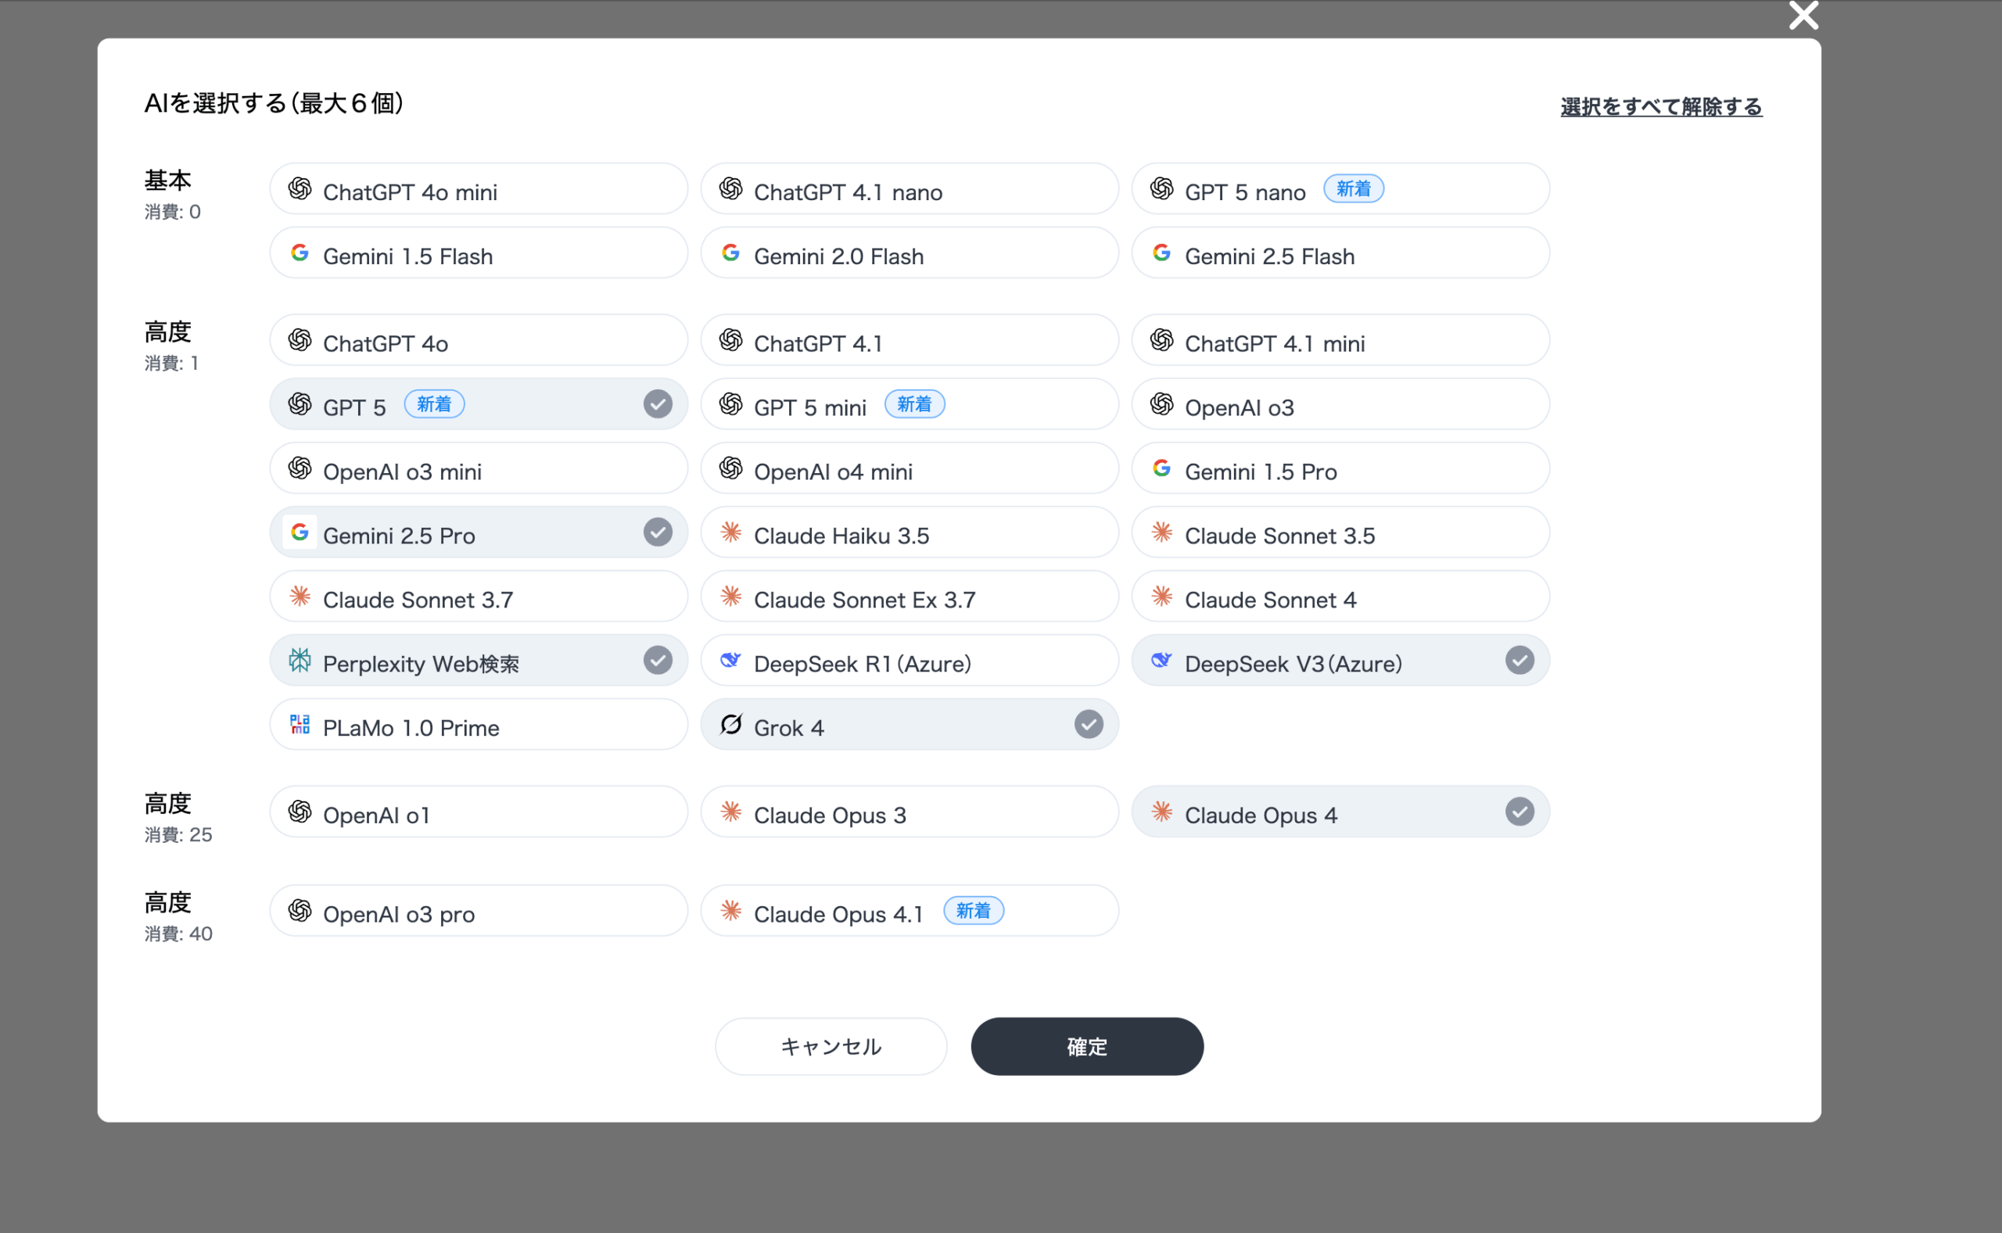Choose the ChatGPT 4.1 mini option
Image resolution: width=2002 pixels, height=1233 pixels.
coord(1339,341)
